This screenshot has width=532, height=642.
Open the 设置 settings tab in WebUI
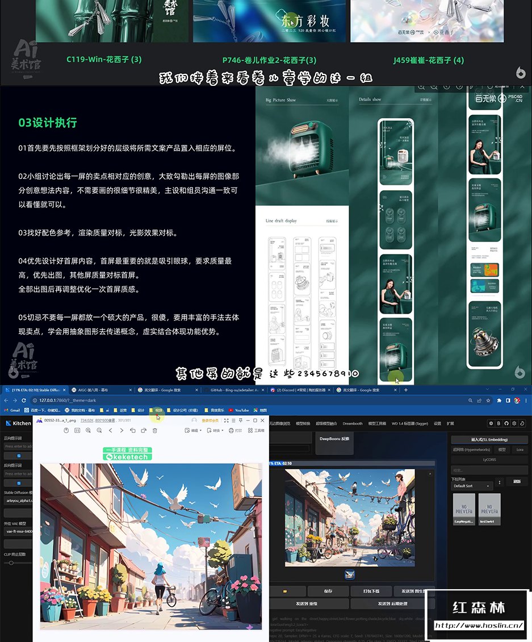(438, 423)
